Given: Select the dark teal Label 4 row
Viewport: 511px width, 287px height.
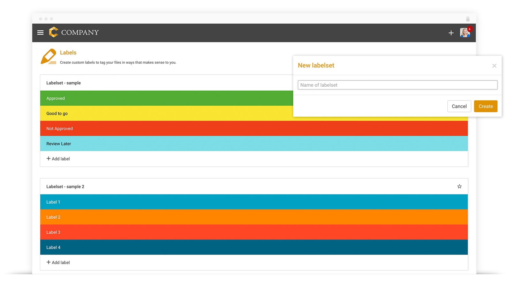Looking at the screenshot, I should [x=254, y=247].
